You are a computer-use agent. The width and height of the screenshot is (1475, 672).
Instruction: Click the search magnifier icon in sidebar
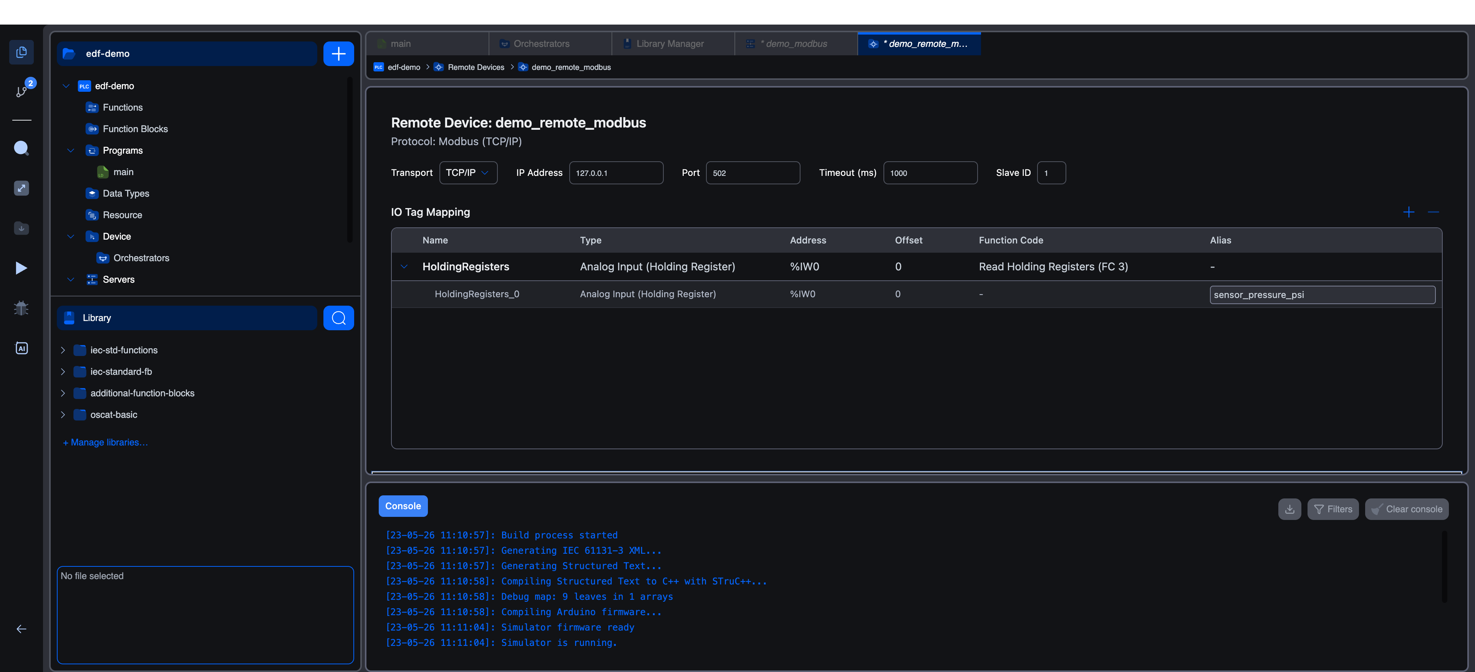pyautogui.click(x=21, y=148)
